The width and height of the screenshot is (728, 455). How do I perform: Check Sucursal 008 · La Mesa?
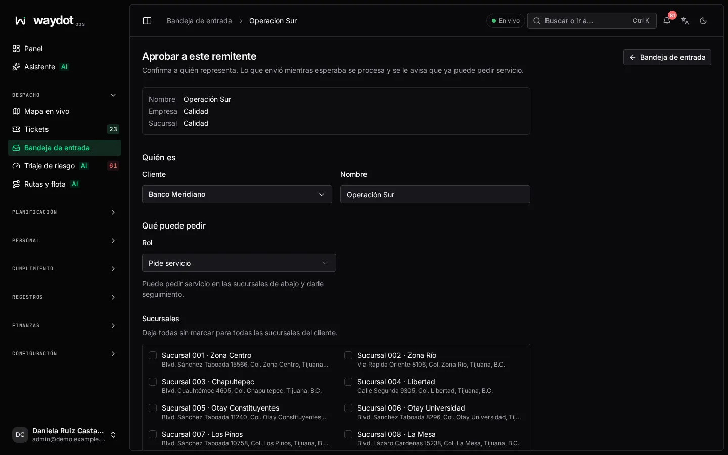coord(348,434)
